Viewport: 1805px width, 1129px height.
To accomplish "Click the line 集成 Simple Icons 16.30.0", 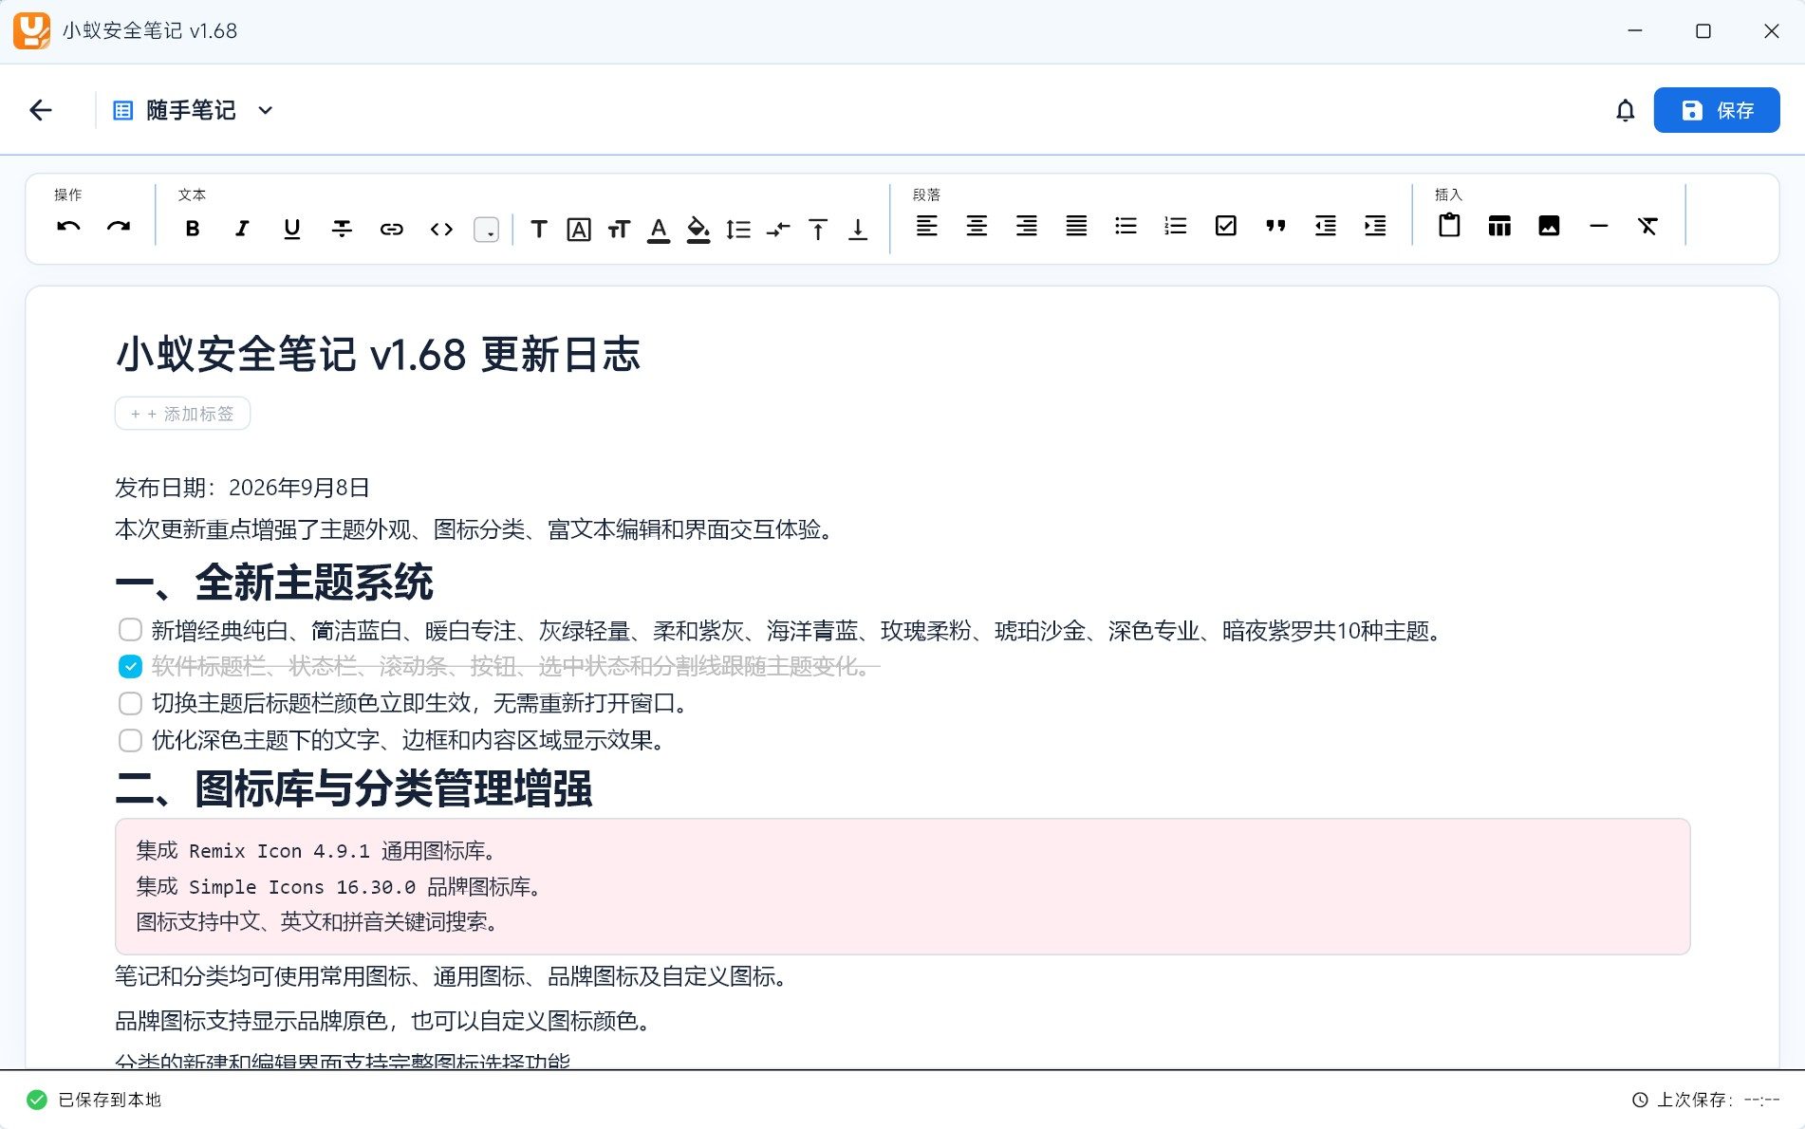I will click(339, 886).
